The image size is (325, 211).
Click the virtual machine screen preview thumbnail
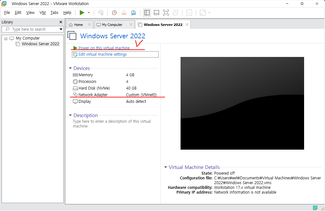click(242, 103)
